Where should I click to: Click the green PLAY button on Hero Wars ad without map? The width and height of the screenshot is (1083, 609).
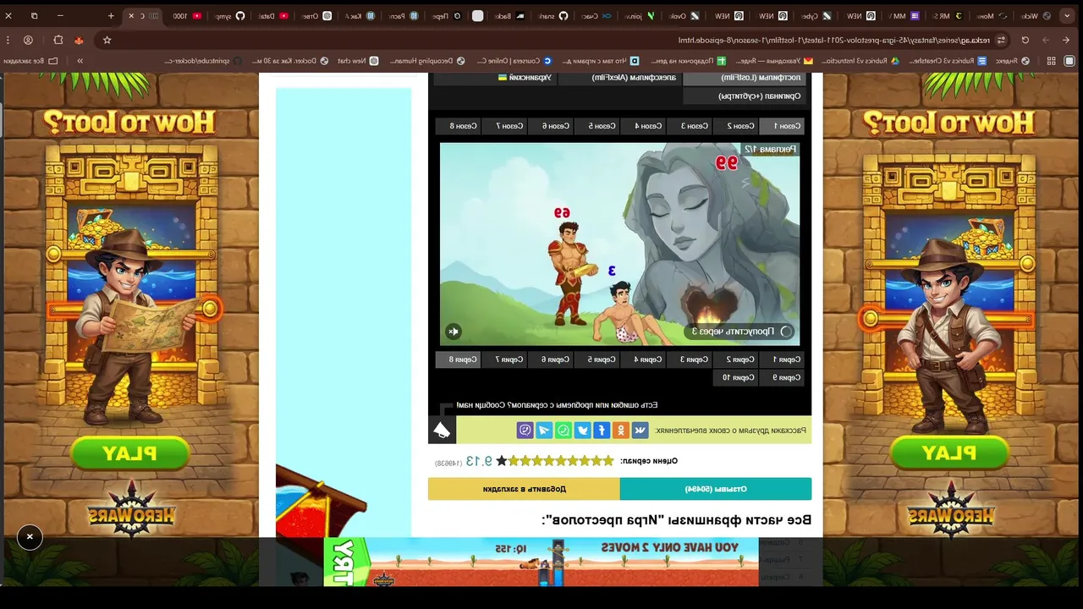949,453
